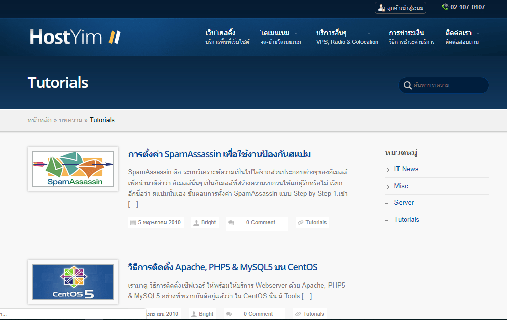The height and width of the screenshot is (320, 507).
Task: Click Bright author link on CentOS post
Action: click(206, 314)
